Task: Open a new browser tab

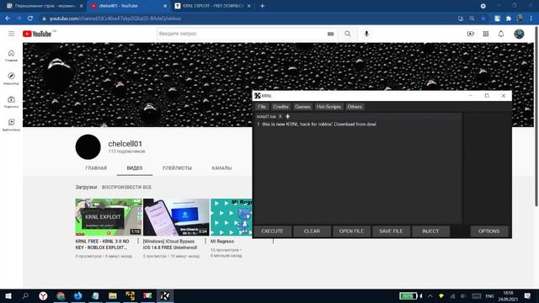Action: [x=262, y=6]
